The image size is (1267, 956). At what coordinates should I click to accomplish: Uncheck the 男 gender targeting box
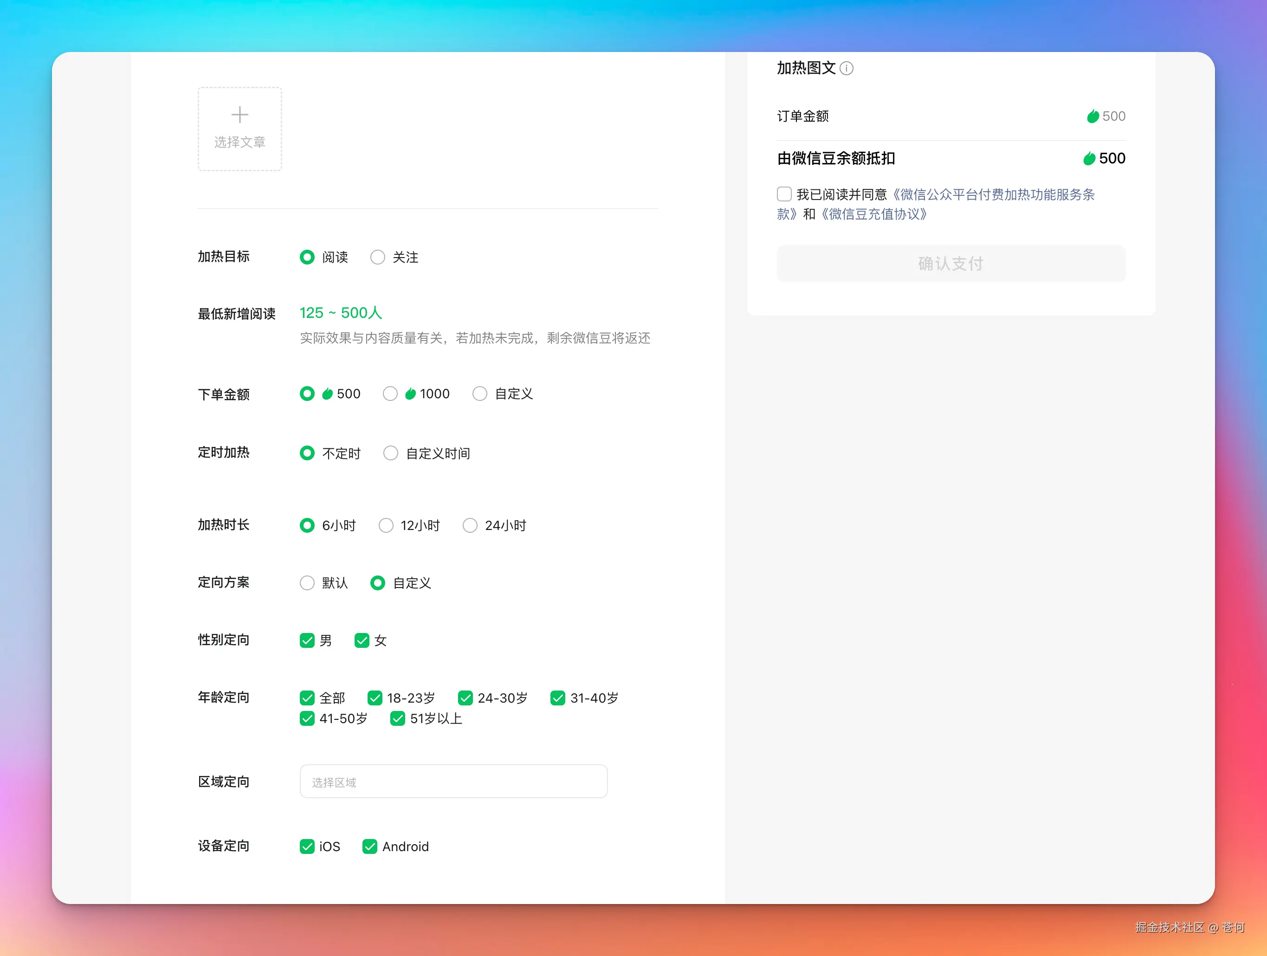tap(308, 640)
